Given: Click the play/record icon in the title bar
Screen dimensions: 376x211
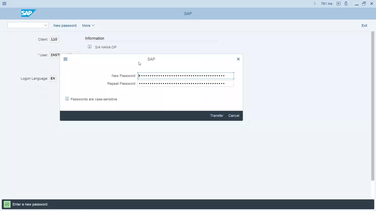Looking at the screenshot, I should [338, 4].
